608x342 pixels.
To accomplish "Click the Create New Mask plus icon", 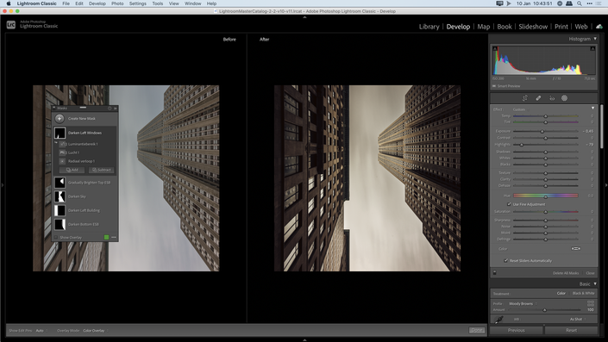I will [x=60, y=119].
